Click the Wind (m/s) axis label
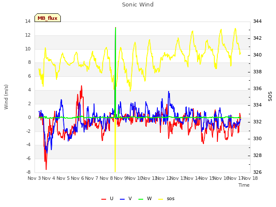 6,97
